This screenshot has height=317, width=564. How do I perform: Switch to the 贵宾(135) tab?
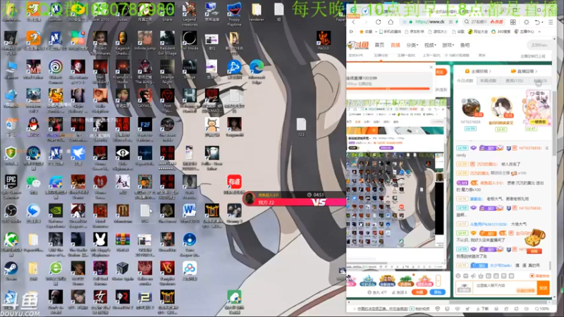click(515, 81)
